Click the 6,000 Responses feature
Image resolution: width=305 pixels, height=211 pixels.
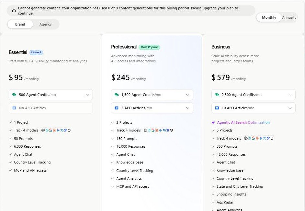[x=28, y=146]
